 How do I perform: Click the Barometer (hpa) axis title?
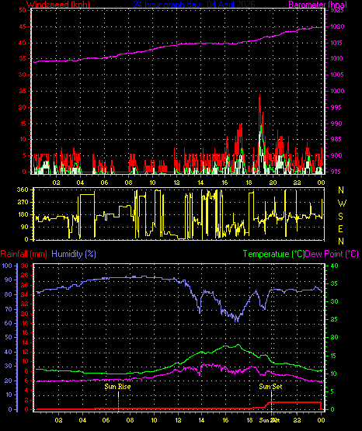point(318,5)
